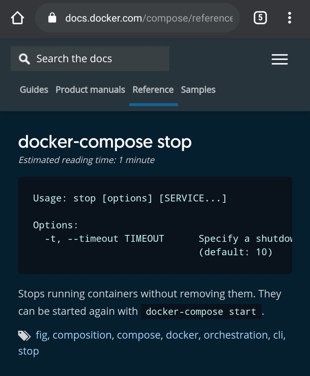Click the Stops running containers paragraph

(x=150, y=303)
